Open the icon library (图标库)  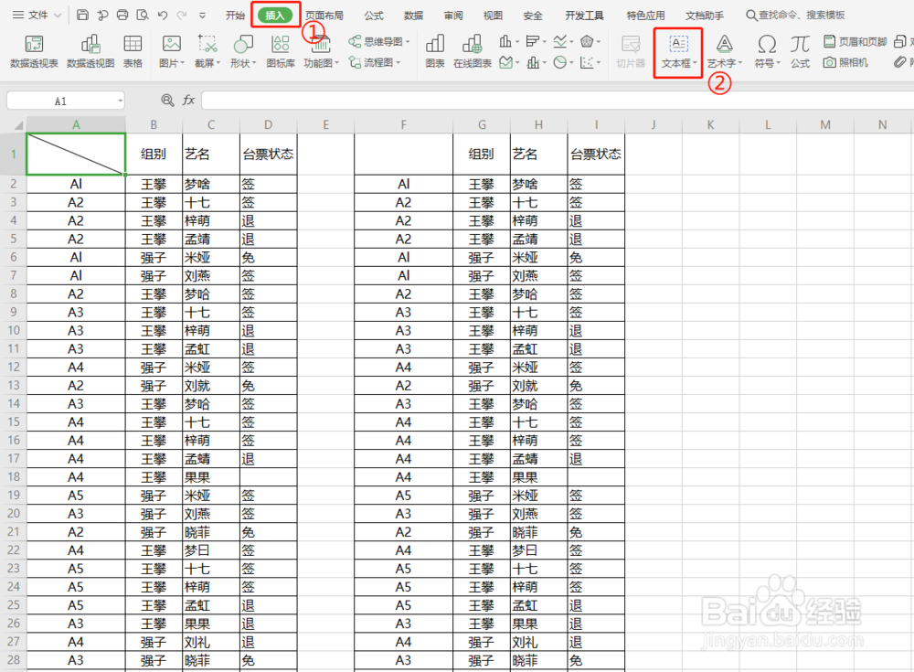pos(281,51)
